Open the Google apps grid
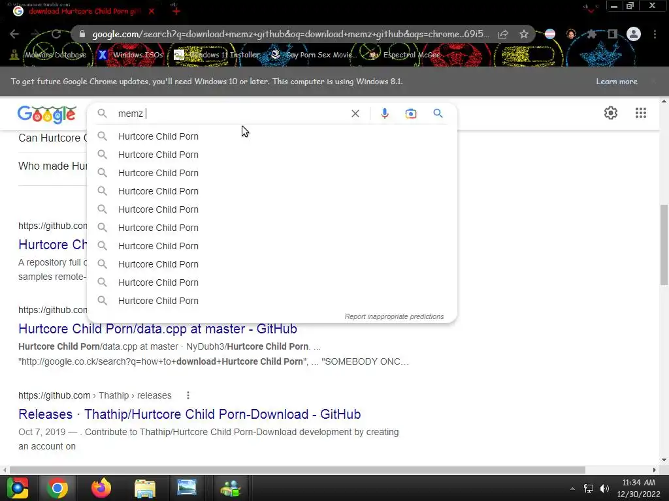This screenshot has width=669, height=501. (641, 113)
